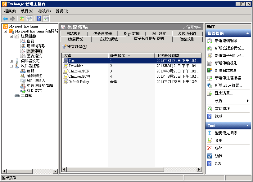
Task: Expand the 檢視 submenu arrow
Action: (x=248, y=101)
